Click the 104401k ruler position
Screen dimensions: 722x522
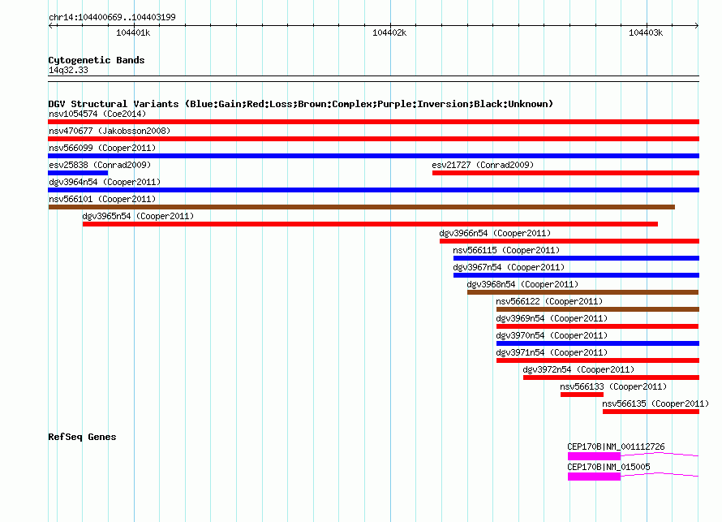pos(133,32)
